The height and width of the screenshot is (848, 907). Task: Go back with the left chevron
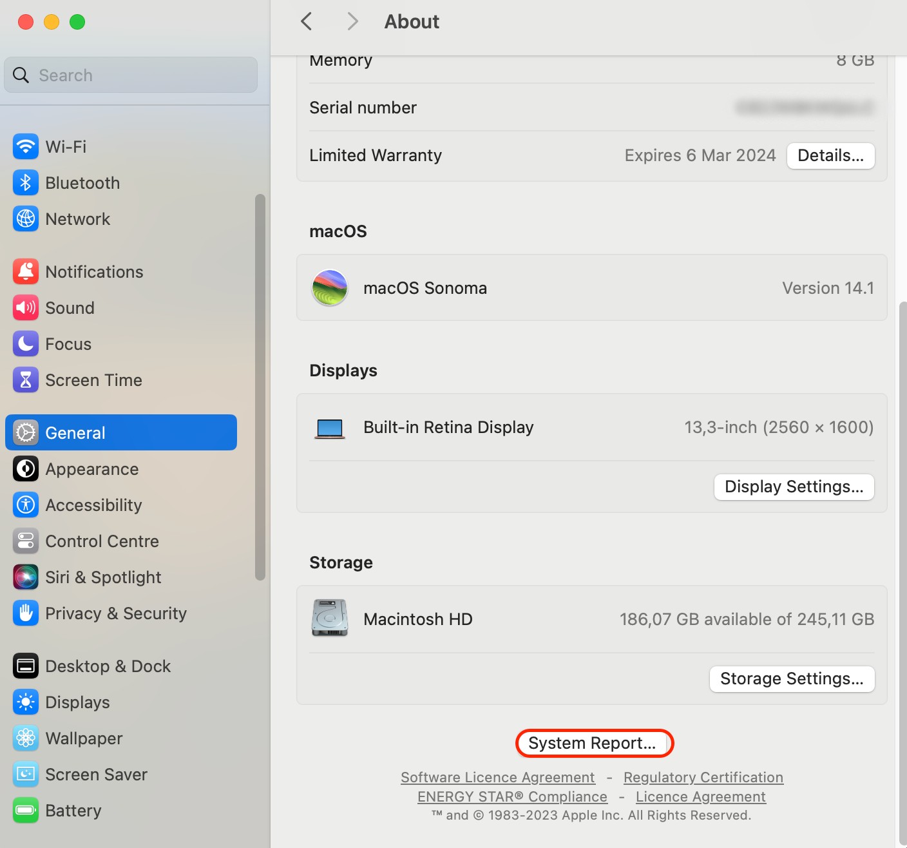pyautogui.click(x=307, y=21)
